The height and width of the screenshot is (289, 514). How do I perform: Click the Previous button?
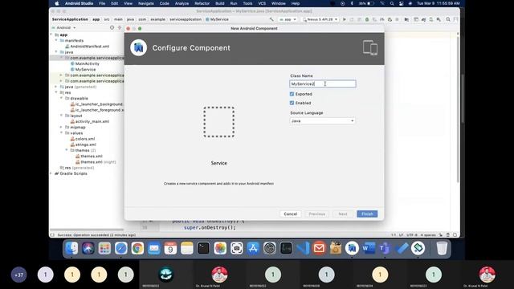(x=316, y=214)
